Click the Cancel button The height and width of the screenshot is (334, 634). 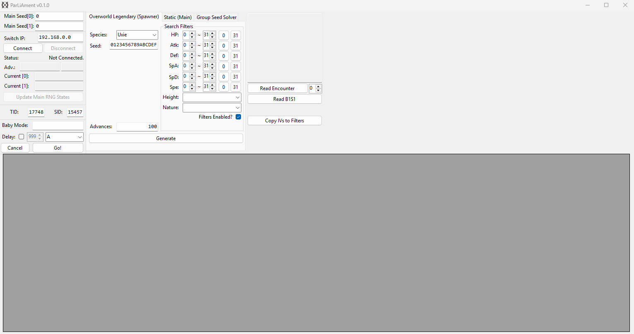(15, 148)
